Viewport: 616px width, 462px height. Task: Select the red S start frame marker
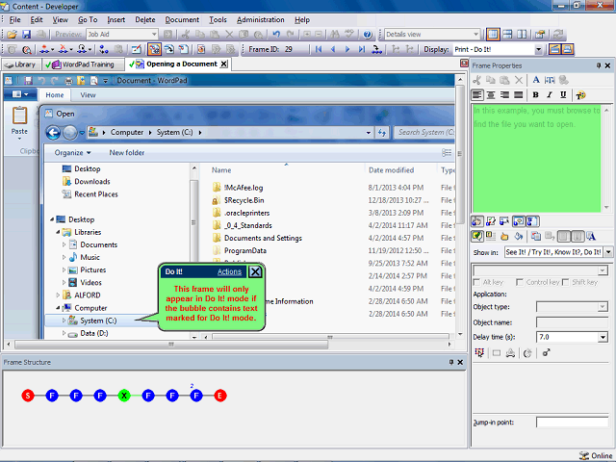(x=28, y=396)
